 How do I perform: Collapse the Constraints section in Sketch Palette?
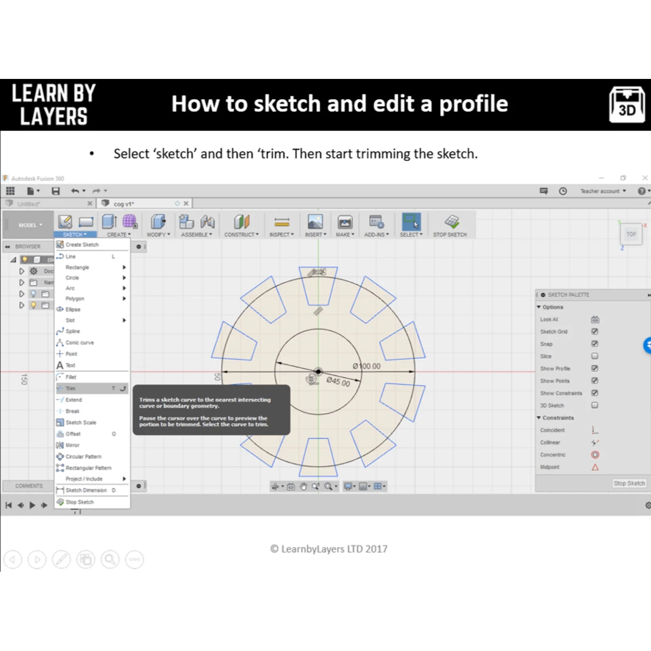[x=539, y=418]
